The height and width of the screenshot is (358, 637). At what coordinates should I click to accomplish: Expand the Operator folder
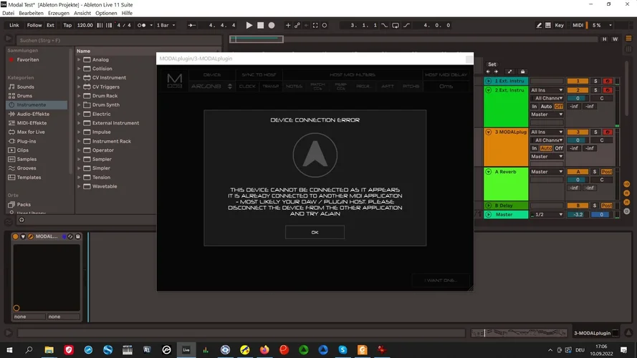79,150
